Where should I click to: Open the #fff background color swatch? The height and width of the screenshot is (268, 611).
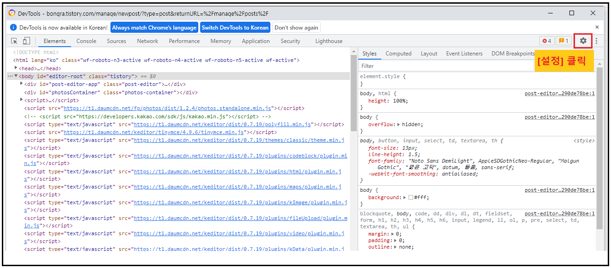[x=411, y=197]
